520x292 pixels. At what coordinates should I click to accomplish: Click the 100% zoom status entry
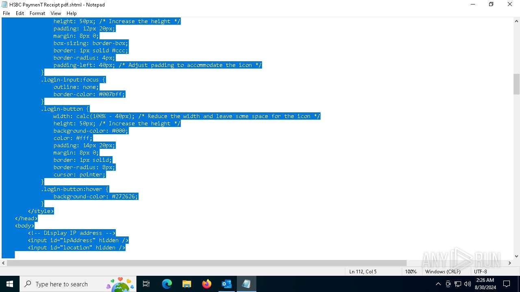[411, 272]
